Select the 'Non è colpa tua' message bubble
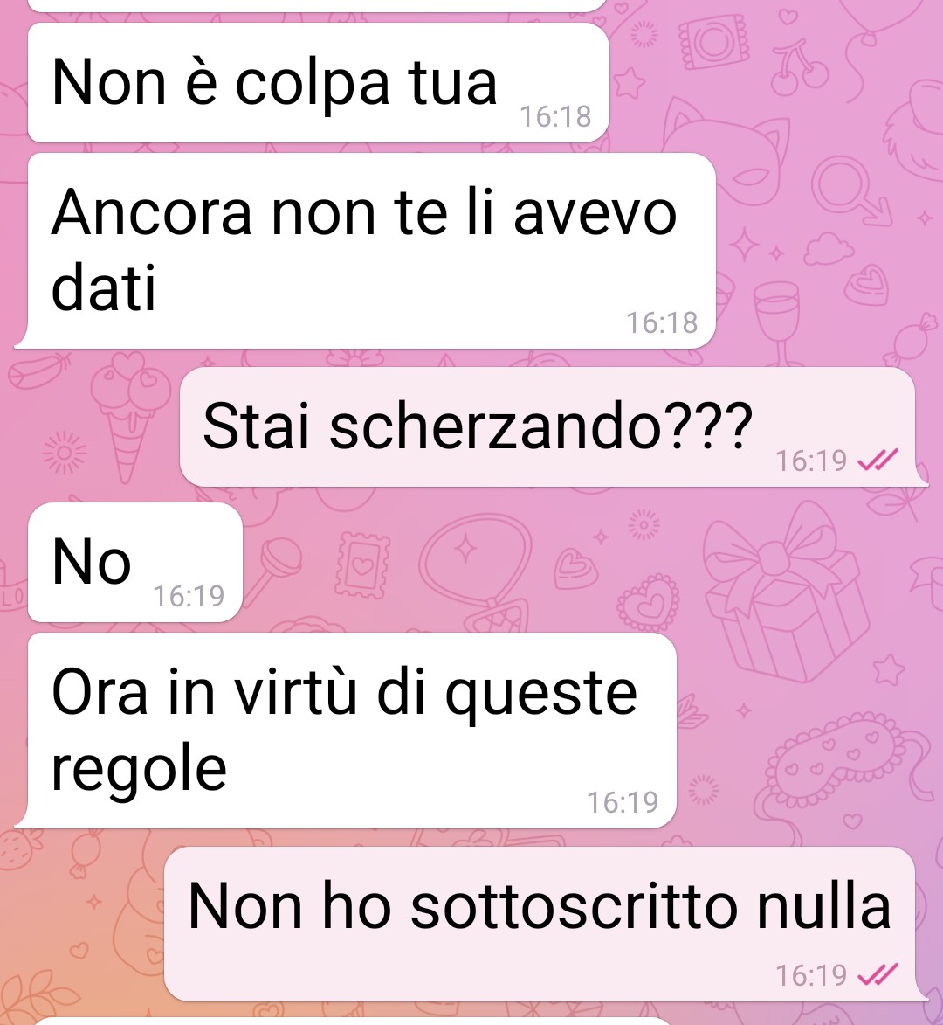This screenshot has height=1025, width=943. 319,83
